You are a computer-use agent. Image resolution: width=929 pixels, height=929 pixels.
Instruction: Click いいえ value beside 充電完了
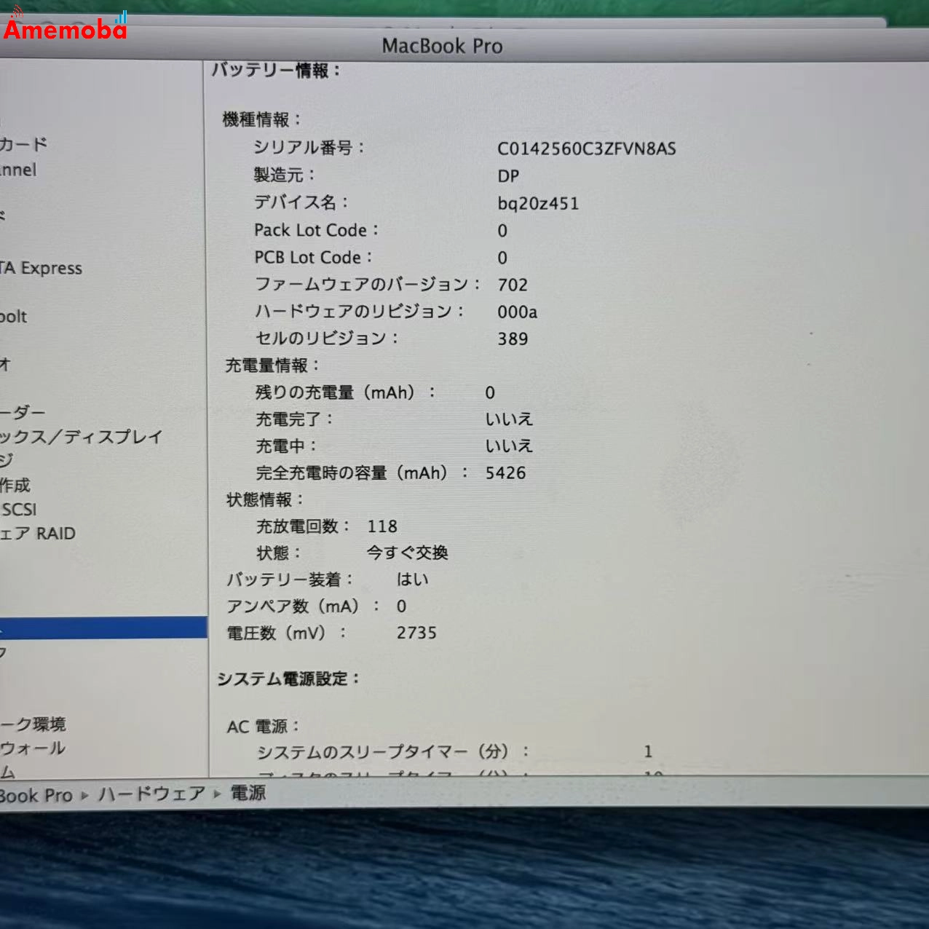pos(510,419)
